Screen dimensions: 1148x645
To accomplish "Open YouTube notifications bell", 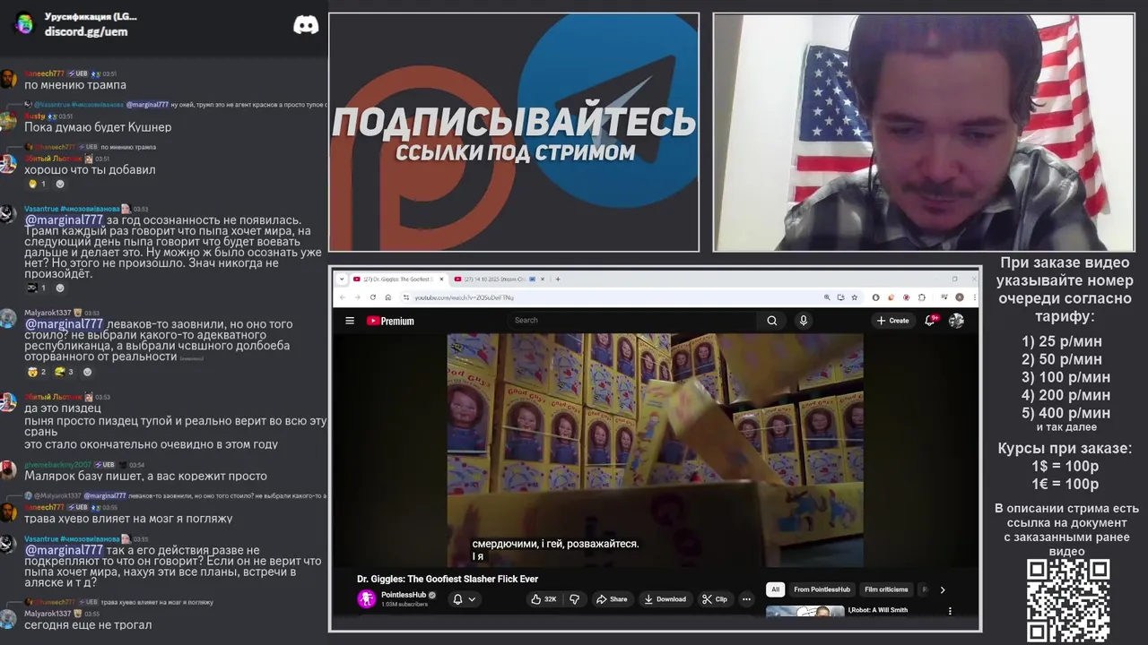I will [x=931, y=321].
